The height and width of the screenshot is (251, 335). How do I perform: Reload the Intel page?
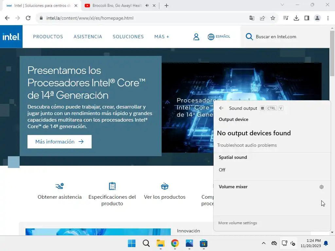pyautogui.click(x=28, y=18)
